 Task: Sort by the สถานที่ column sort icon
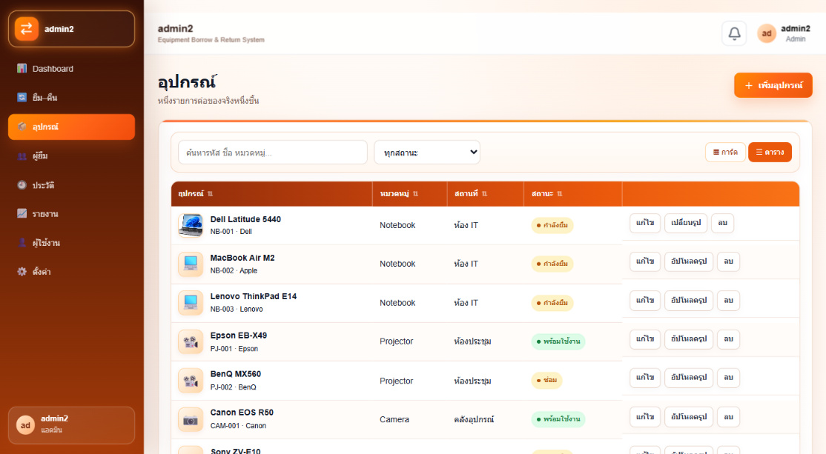click(x=485, y=193)
